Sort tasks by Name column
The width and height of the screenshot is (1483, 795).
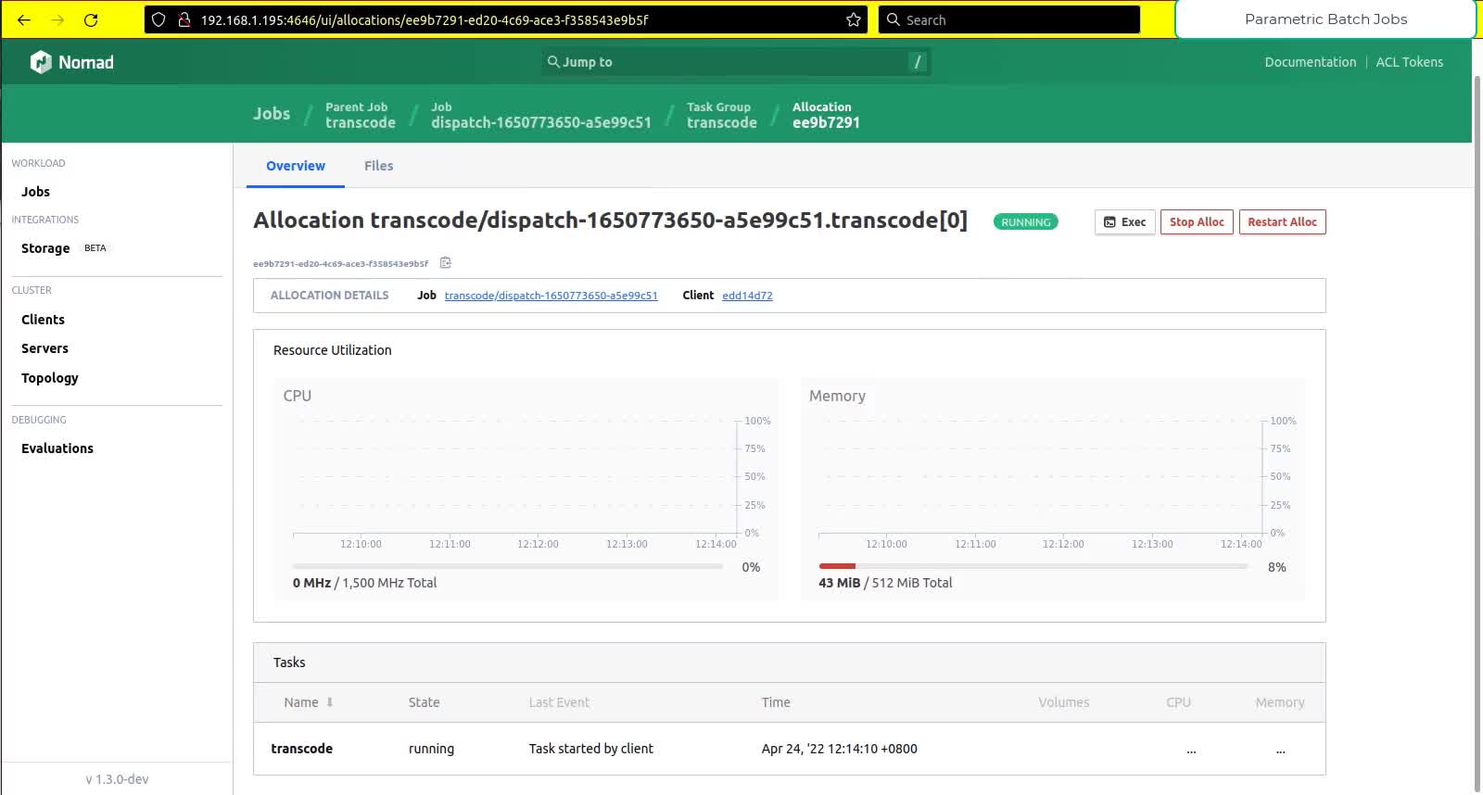click(x=309, y=702)
